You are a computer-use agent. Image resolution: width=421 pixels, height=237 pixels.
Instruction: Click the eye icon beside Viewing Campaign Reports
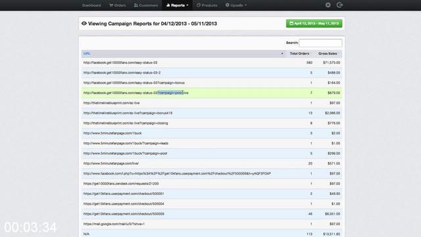click(84, 24)
